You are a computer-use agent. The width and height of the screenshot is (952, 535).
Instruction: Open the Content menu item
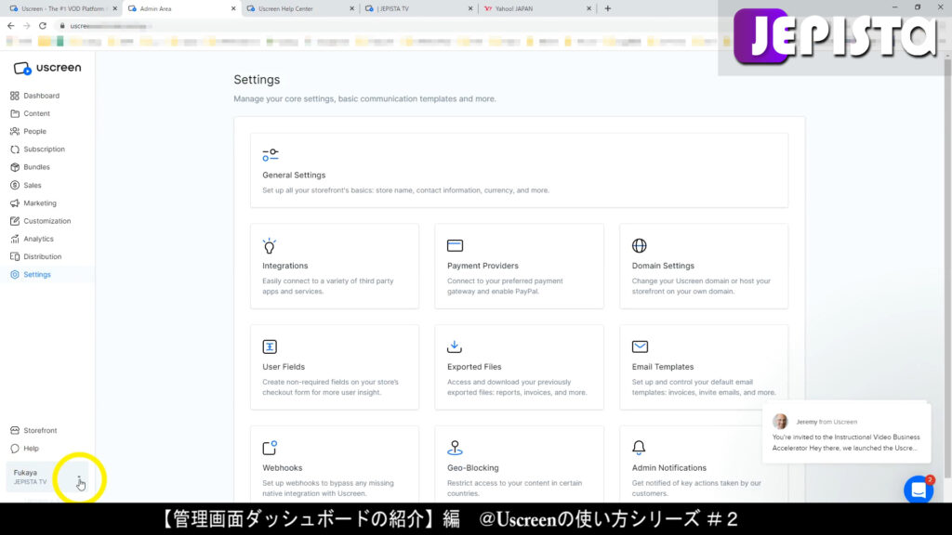click(36, 113)
